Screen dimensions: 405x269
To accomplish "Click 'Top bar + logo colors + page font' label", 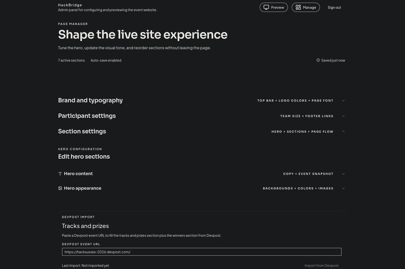I will pyautogui.click(x=295, y=101).
